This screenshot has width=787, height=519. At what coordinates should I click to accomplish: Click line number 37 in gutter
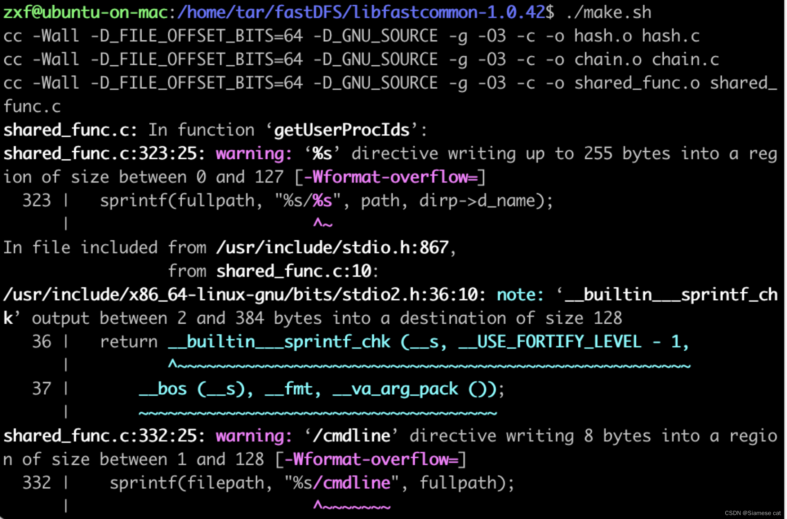[x=41, y=389]
